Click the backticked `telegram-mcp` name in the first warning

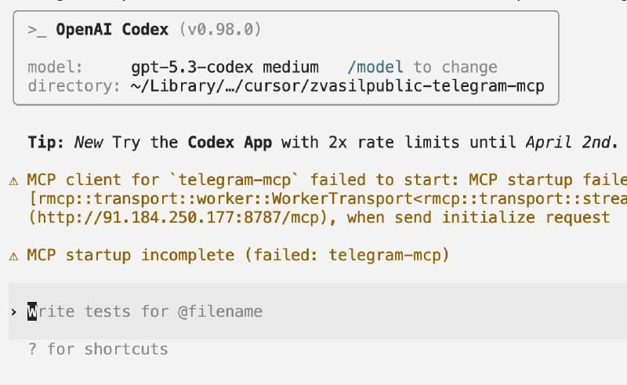(234, 180)
